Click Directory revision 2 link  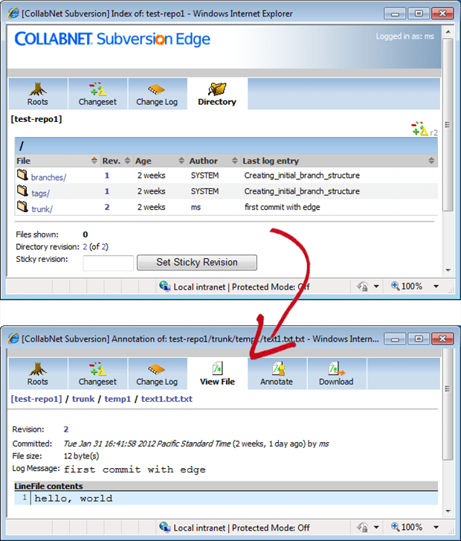tap(85, 247)
